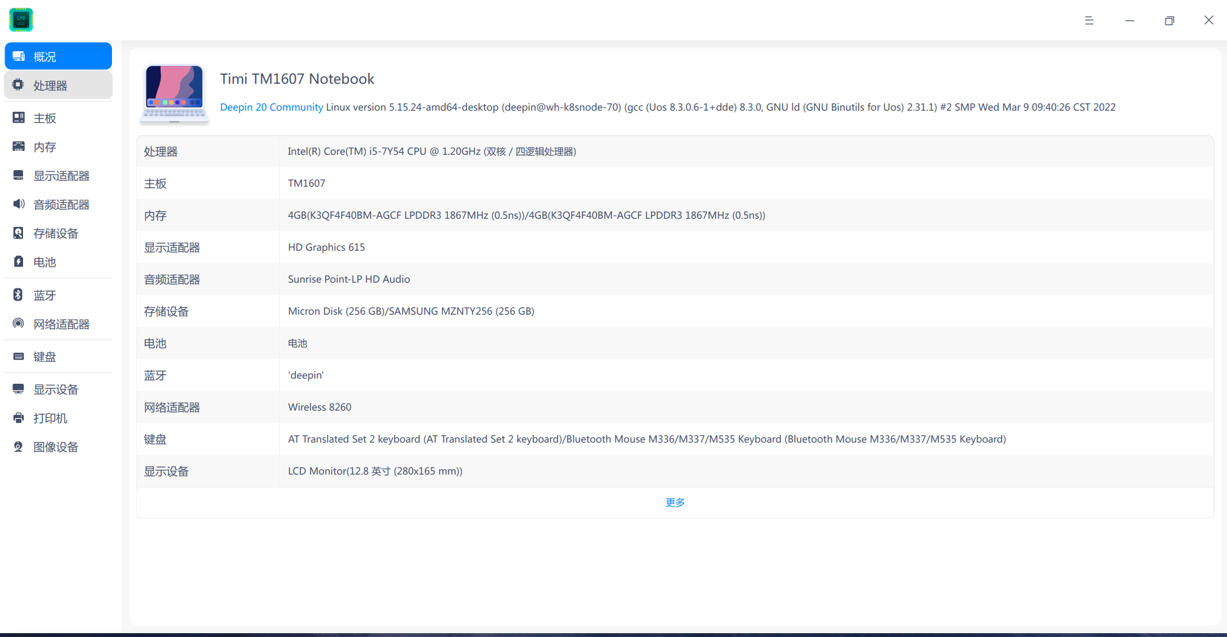Image resolution: width=1227 pixels, height=637 pixels.
Task: Click the Wireless 8260 value
Action: (x=319, y=407)
